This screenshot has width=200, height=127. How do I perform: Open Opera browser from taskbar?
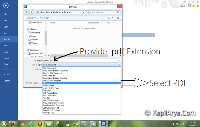[40, 124]
